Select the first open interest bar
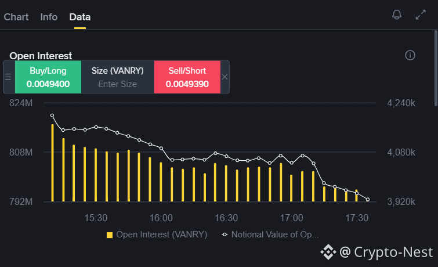 (x=52, y=163)
